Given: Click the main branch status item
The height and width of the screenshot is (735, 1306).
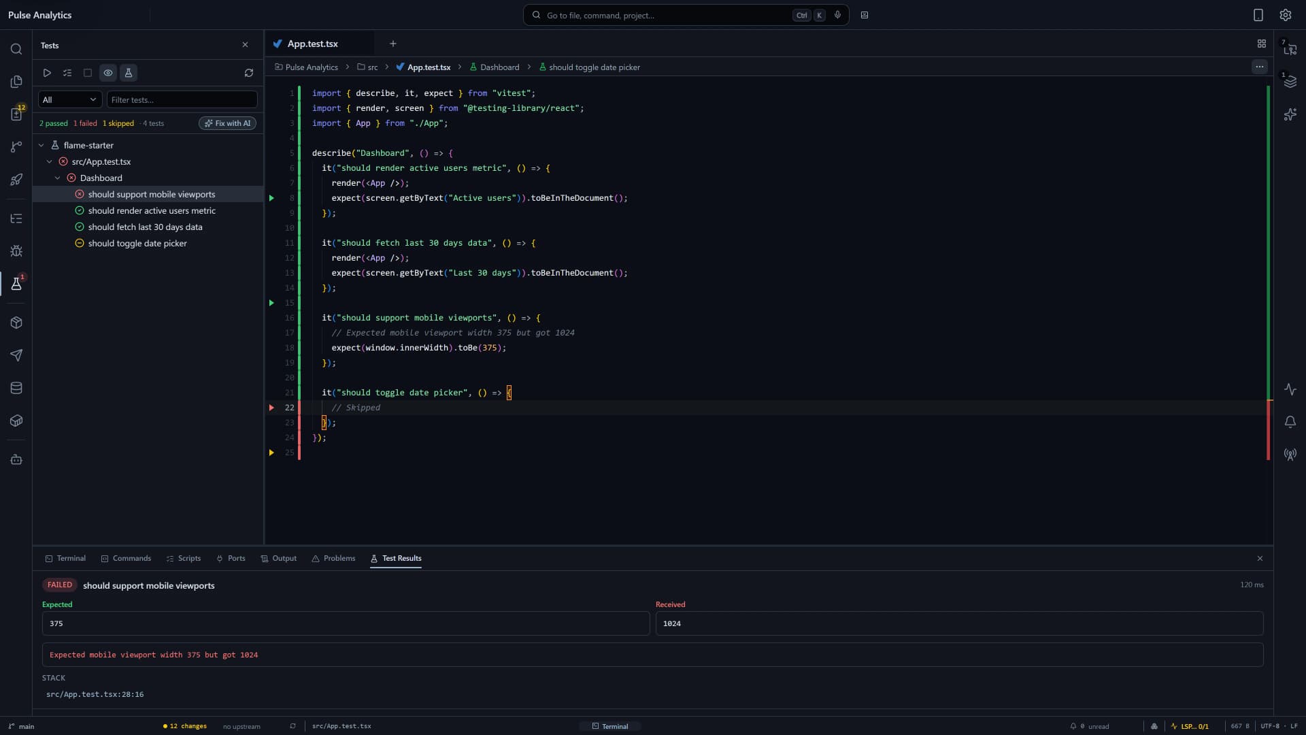Looking at the screenshot, I should tap(21, 726).
